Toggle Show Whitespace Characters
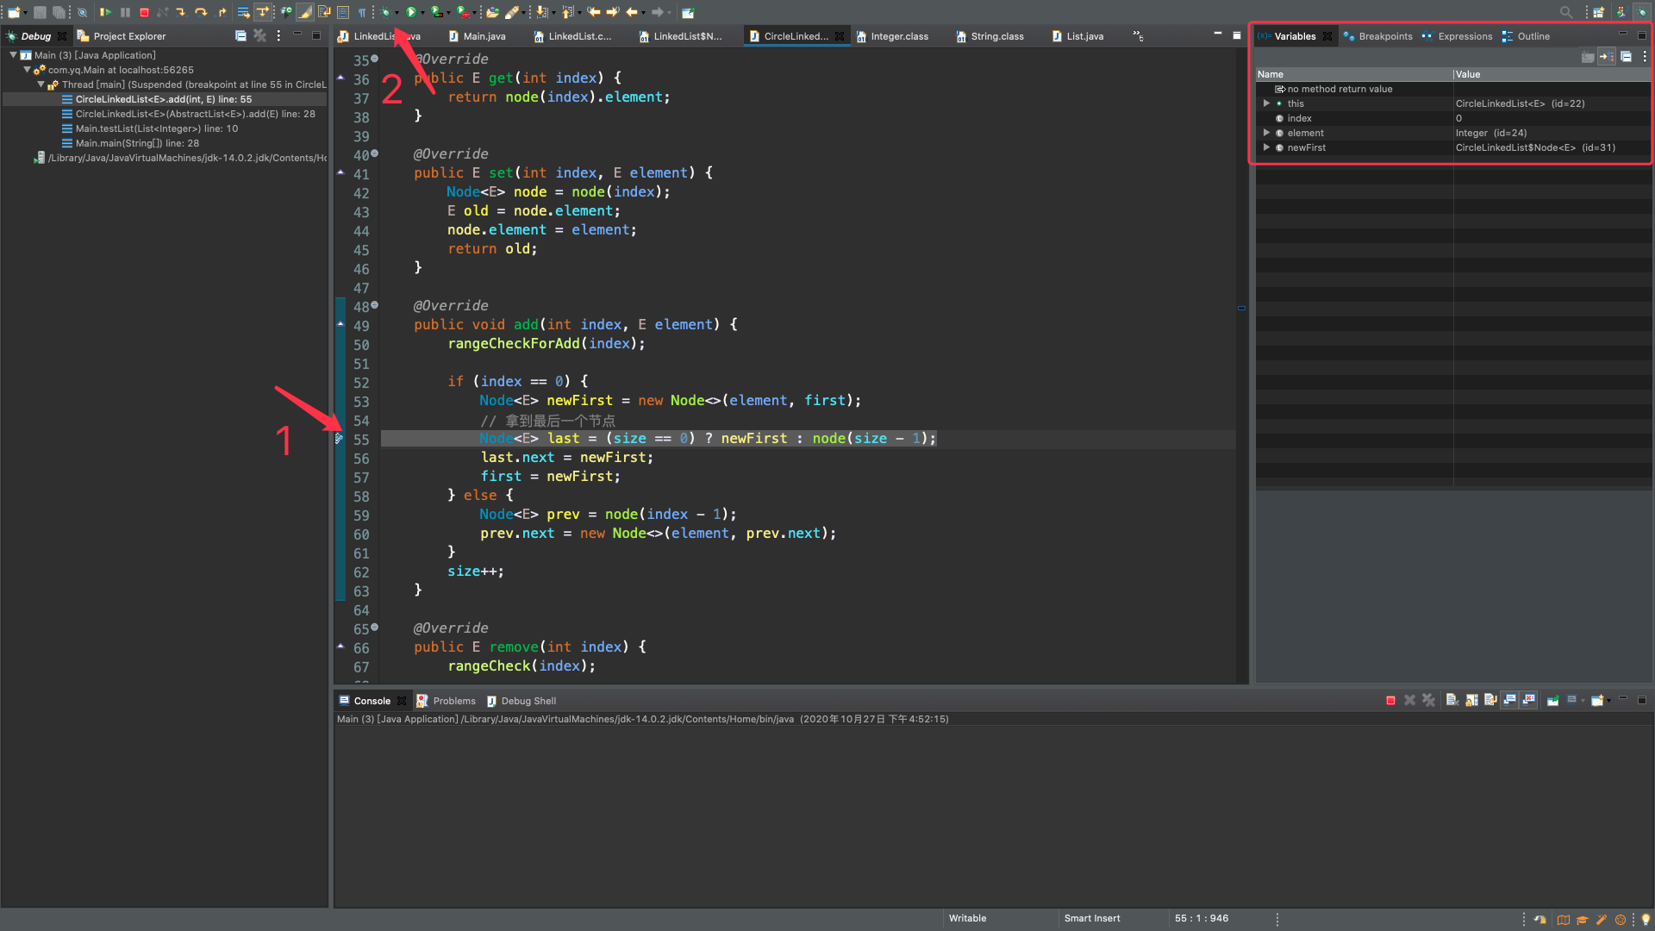Viewport: 1655px width, 931px height. (x=362, y=12)
